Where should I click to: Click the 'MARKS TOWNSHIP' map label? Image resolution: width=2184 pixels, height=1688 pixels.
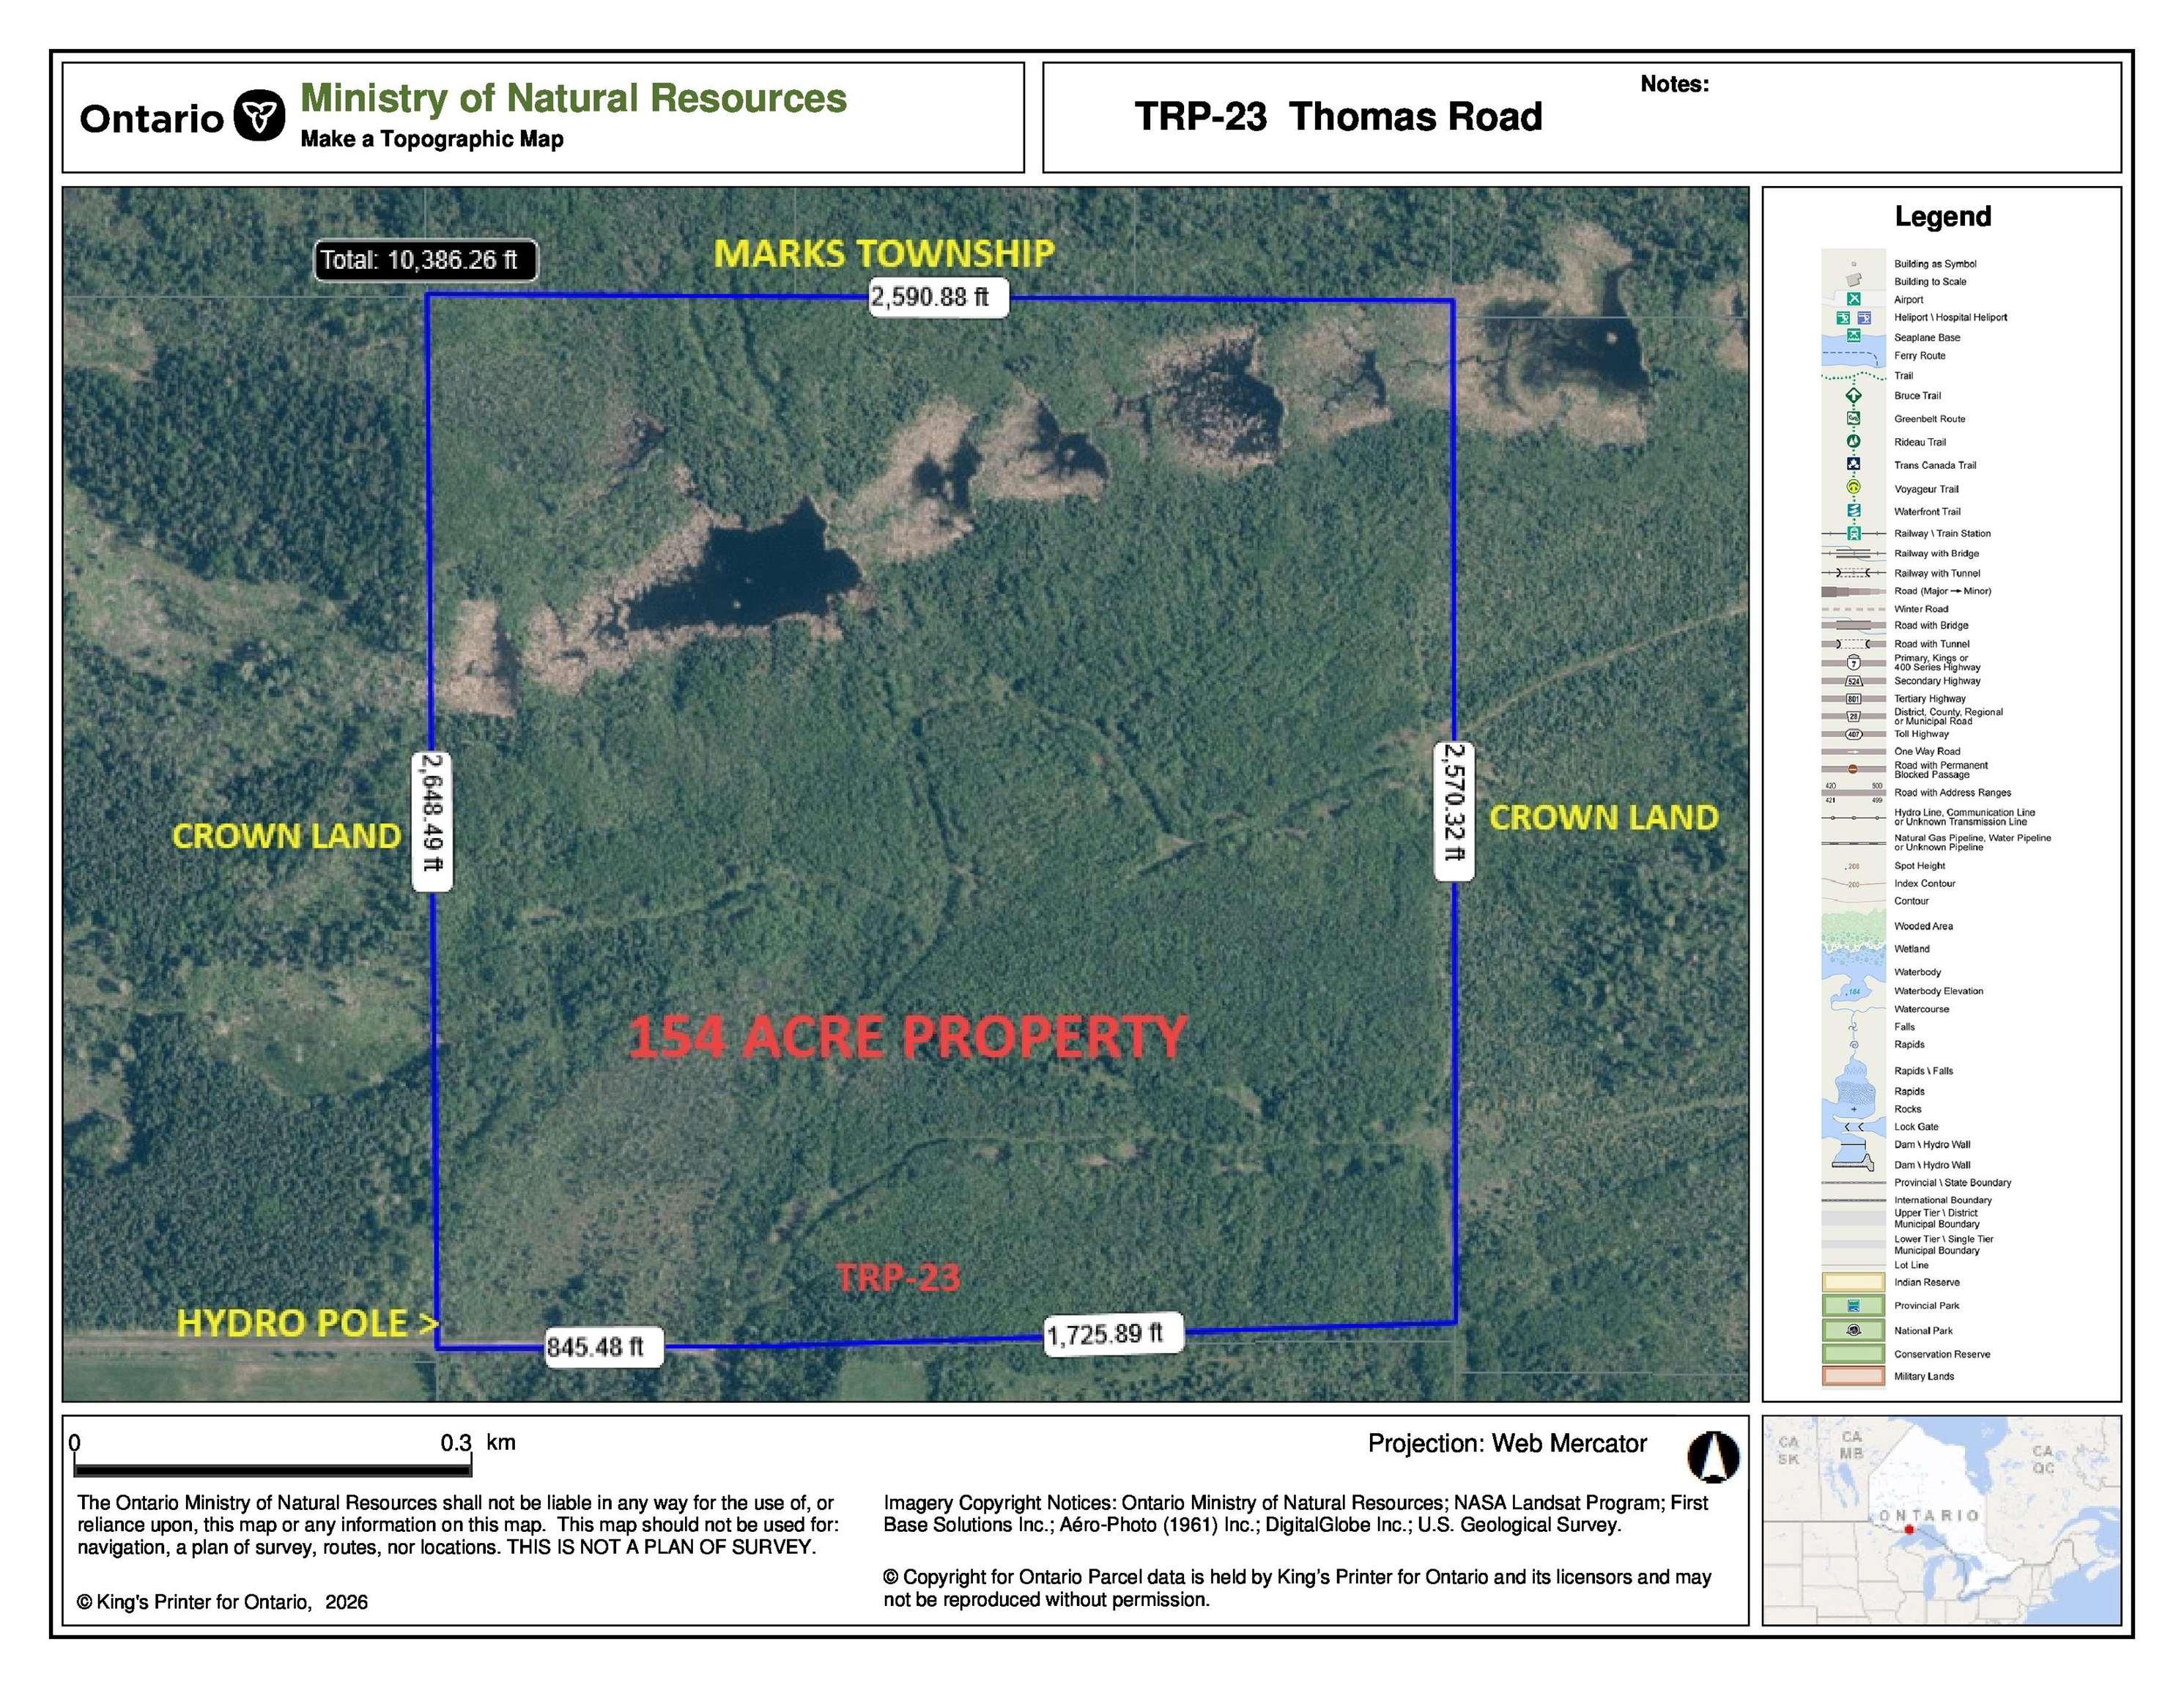click(x=884, y=253)
